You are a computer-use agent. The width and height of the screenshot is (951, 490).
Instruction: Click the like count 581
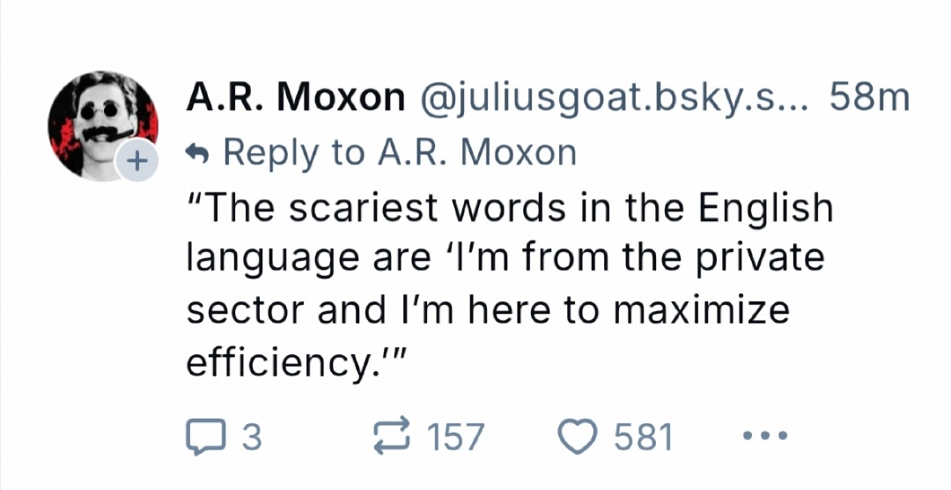[x=643, y=437]
